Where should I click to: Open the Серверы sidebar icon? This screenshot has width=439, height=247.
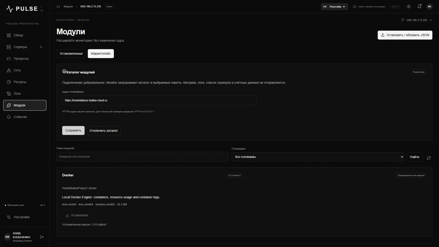click(x=9, y=47)
